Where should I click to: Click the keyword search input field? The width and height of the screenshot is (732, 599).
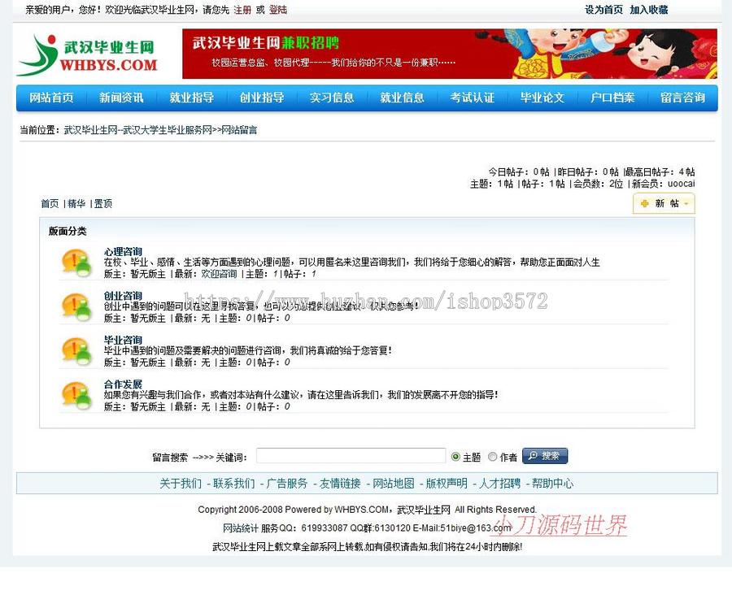[x=350, y=456]
